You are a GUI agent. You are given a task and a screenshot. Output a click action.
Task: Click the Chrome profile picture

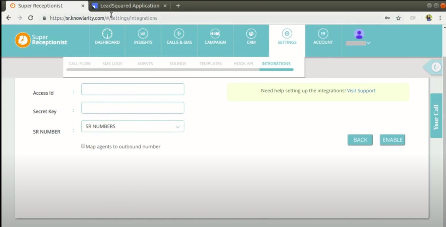click(429, 18)
